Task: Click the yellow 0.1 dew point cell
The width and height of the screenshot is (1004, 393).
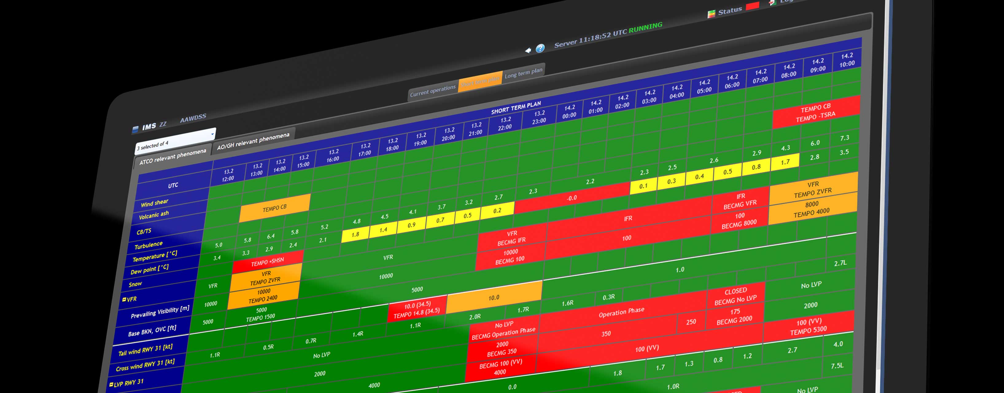Action: coord(643,186)
